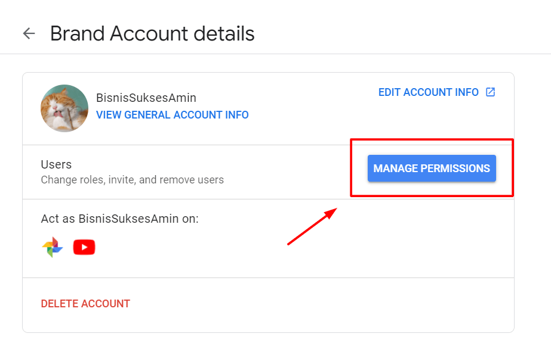This screenshot has width=551, height=349.
Task: Click the Edit Account Info link
Action: click(429, 92)
